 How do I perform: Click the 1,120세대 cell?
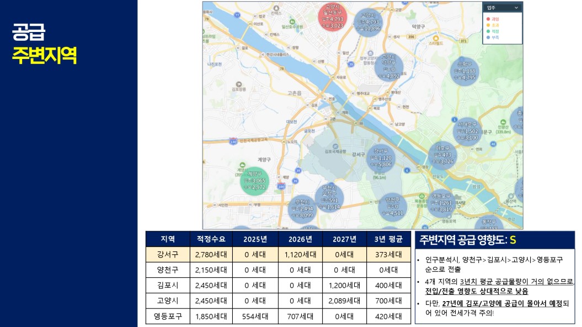(x=300, y=255)
